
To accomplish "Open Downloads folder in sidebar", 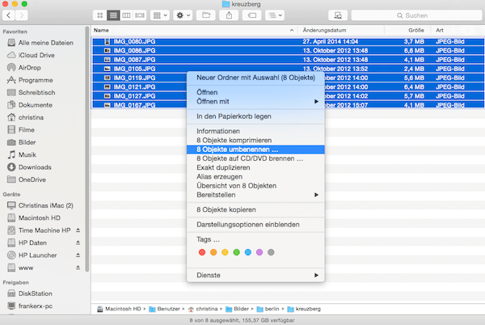I will [35, 167].
